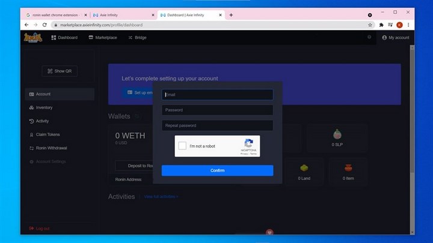The width and height of the screenshot is (433, 243).
Task: Click the browser back arrow
Action: (26, 25)
